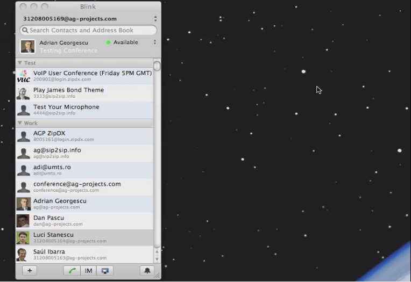Add a contact with the plus button

[30, 271]
